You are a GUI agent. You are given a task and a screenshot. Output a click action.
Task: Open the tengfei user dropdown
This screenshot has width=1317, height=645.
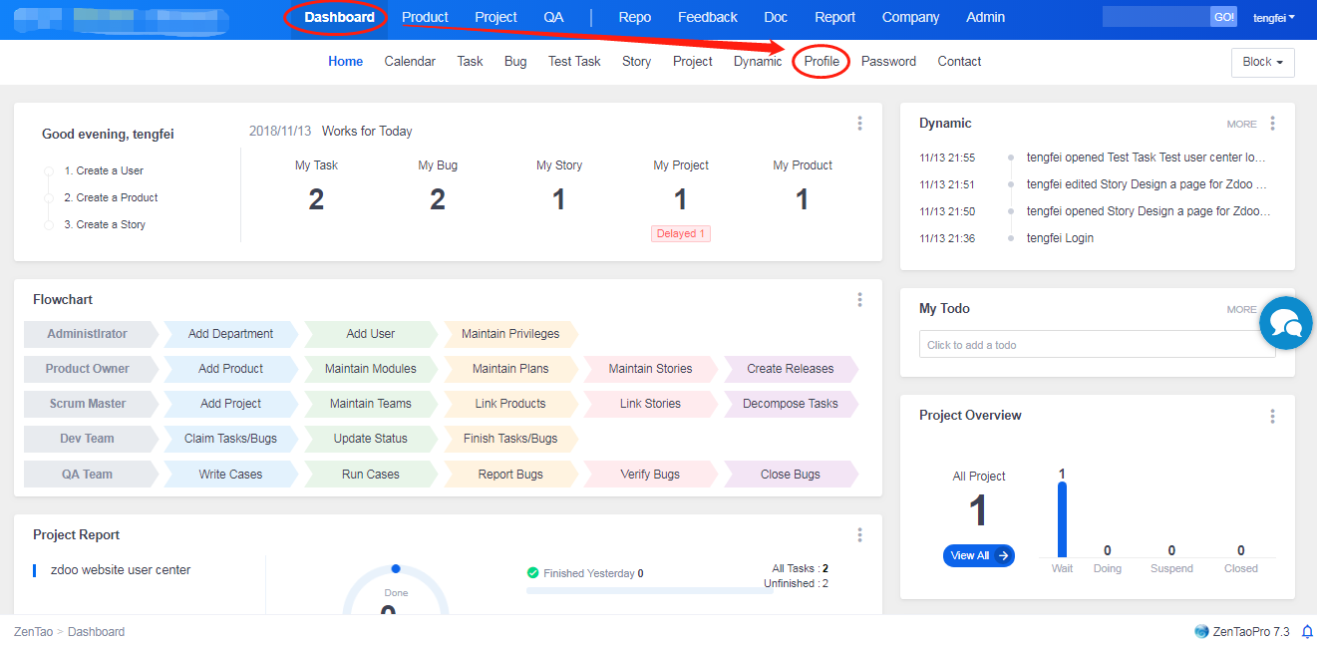click(1273, 18)
